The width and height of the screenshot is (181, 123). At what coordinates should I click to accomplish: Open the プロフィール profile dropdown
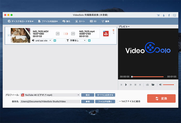[x=50, y=95]
